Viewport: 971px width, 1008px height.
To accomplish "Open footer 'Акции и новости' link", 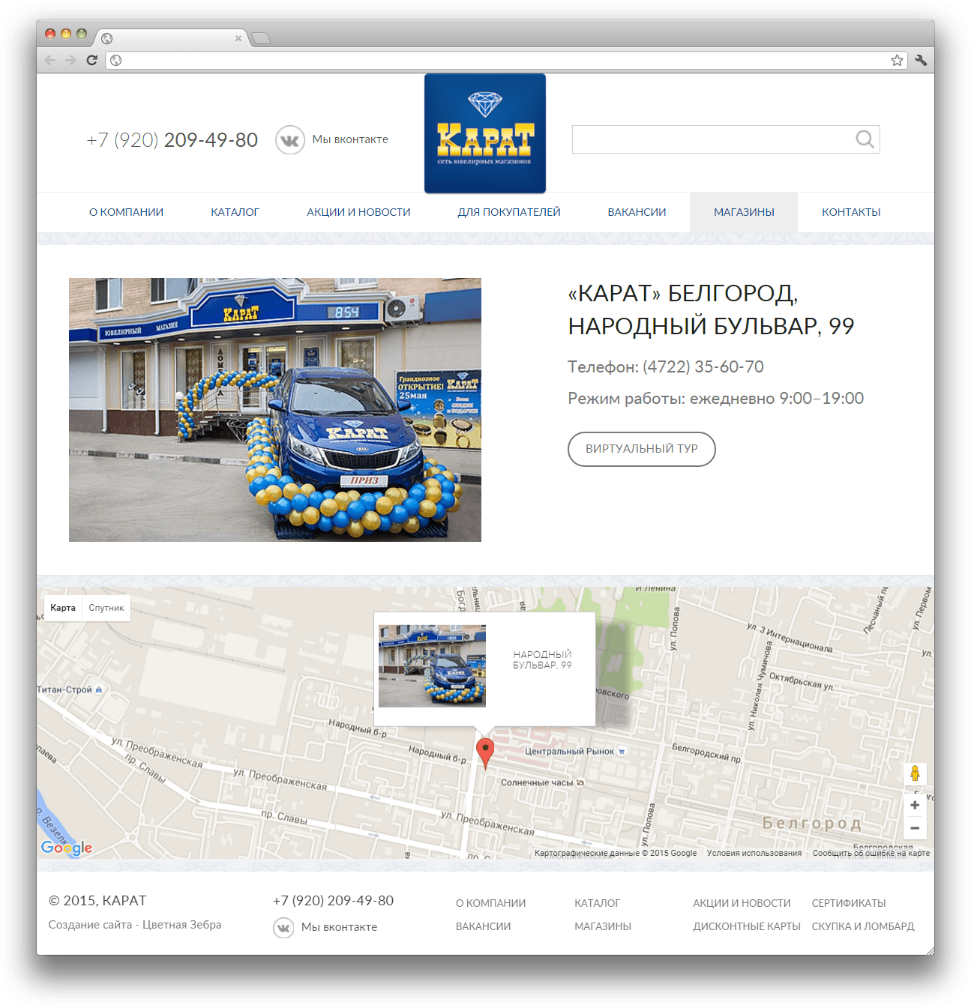I will click(742, 903).
